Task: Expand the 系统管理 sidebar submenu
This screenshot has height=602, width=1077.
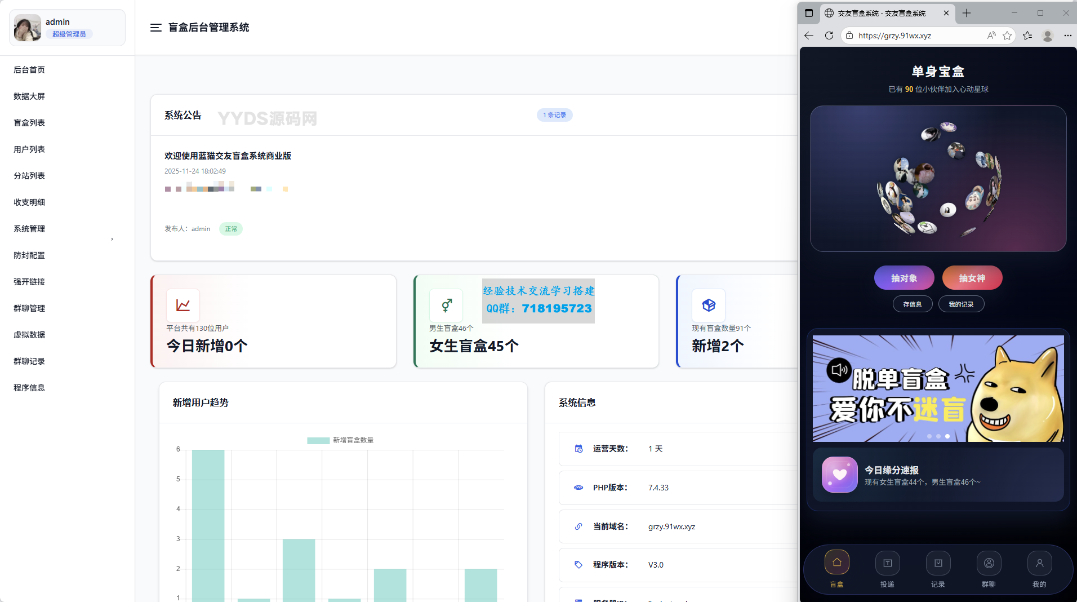Action: tap(29, 229)
